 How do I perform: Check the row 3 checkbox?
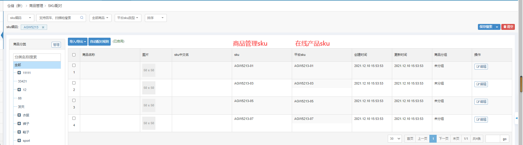74,101
